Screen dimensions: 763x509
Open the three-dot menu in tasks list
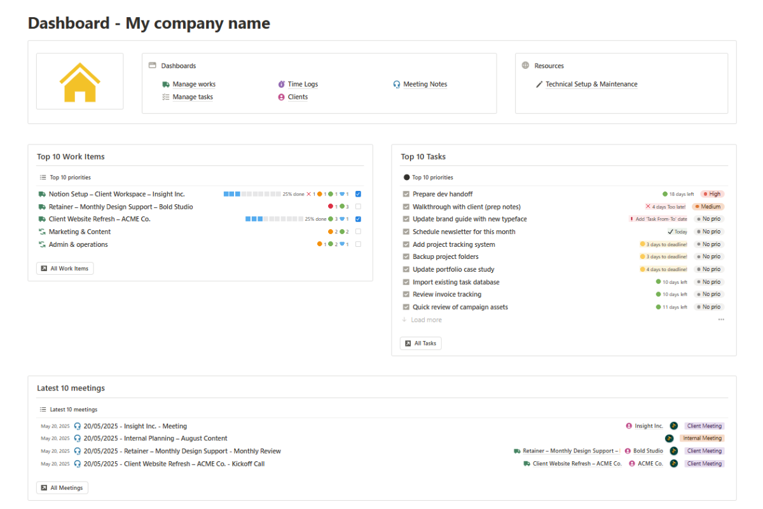pos(721,320)
